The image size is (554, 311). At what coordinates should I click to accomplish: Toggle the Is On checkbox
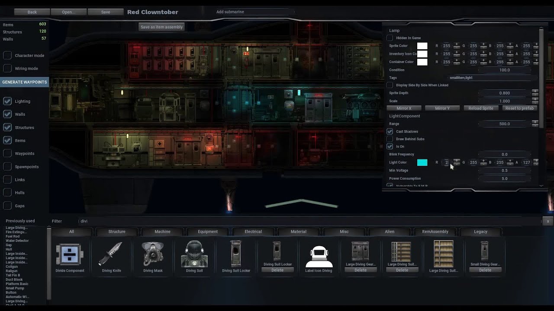pos(390,146)
